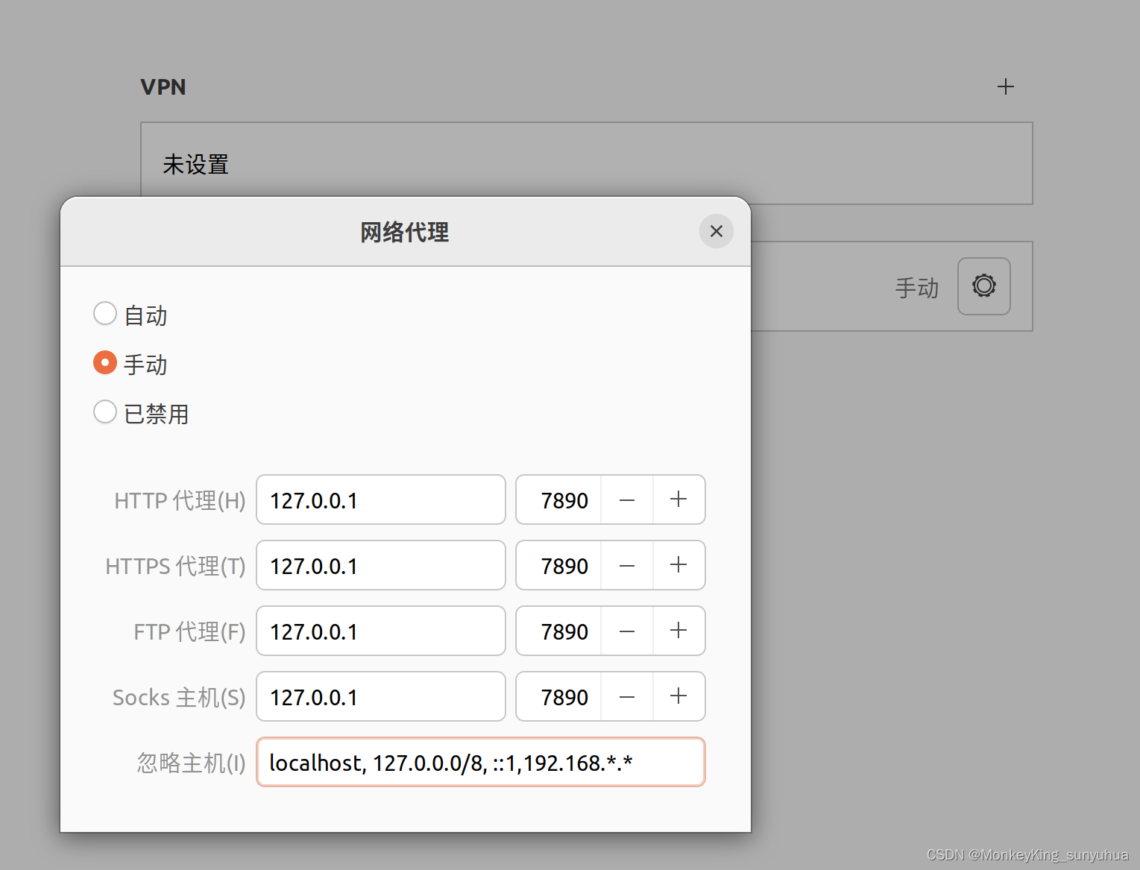1140x870 pixels.
Task: Decrease HTTP proxy port with minus
Action: click(x=627, y=499)
